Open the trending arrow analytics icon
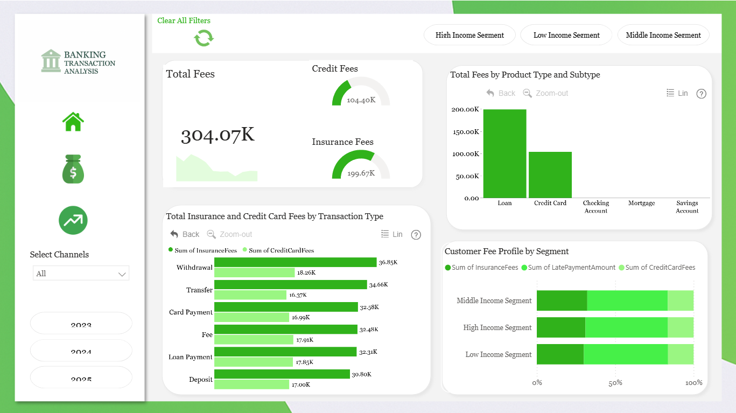The width and height of the screenshot is (736, 413). pos(73,220)
